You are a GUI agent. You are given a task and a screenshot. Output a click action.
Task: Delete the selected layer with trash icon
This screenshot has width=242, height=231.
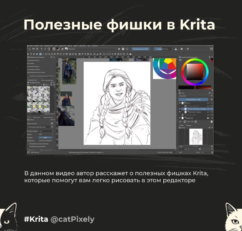pos(211,122)
